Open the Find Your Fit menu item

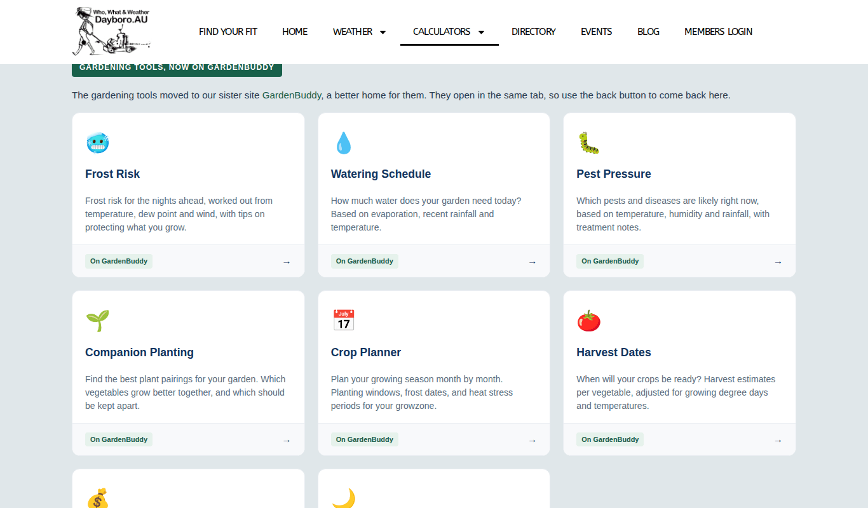[228, 31]
